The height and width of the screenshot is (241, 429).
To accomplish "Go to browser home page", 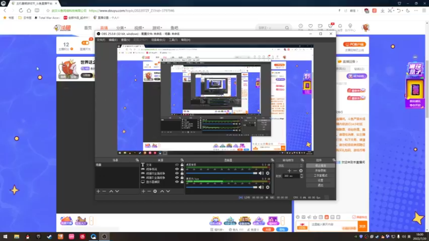I will coord(29,10).
